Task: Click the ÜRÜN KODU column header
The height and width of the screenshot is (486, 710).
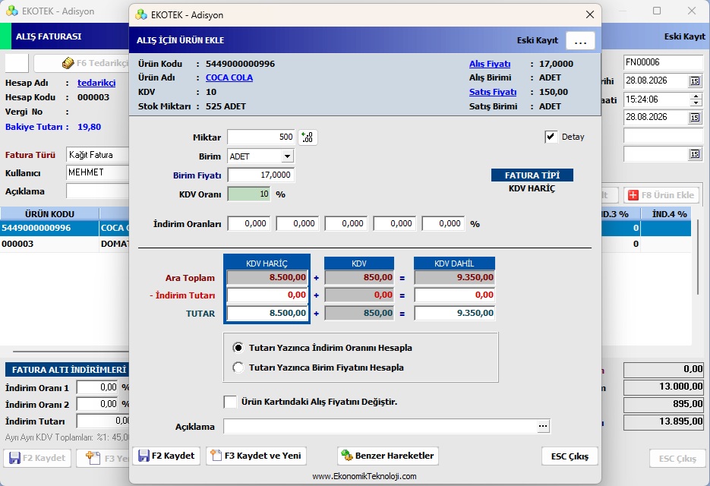Action: [50, 214]
